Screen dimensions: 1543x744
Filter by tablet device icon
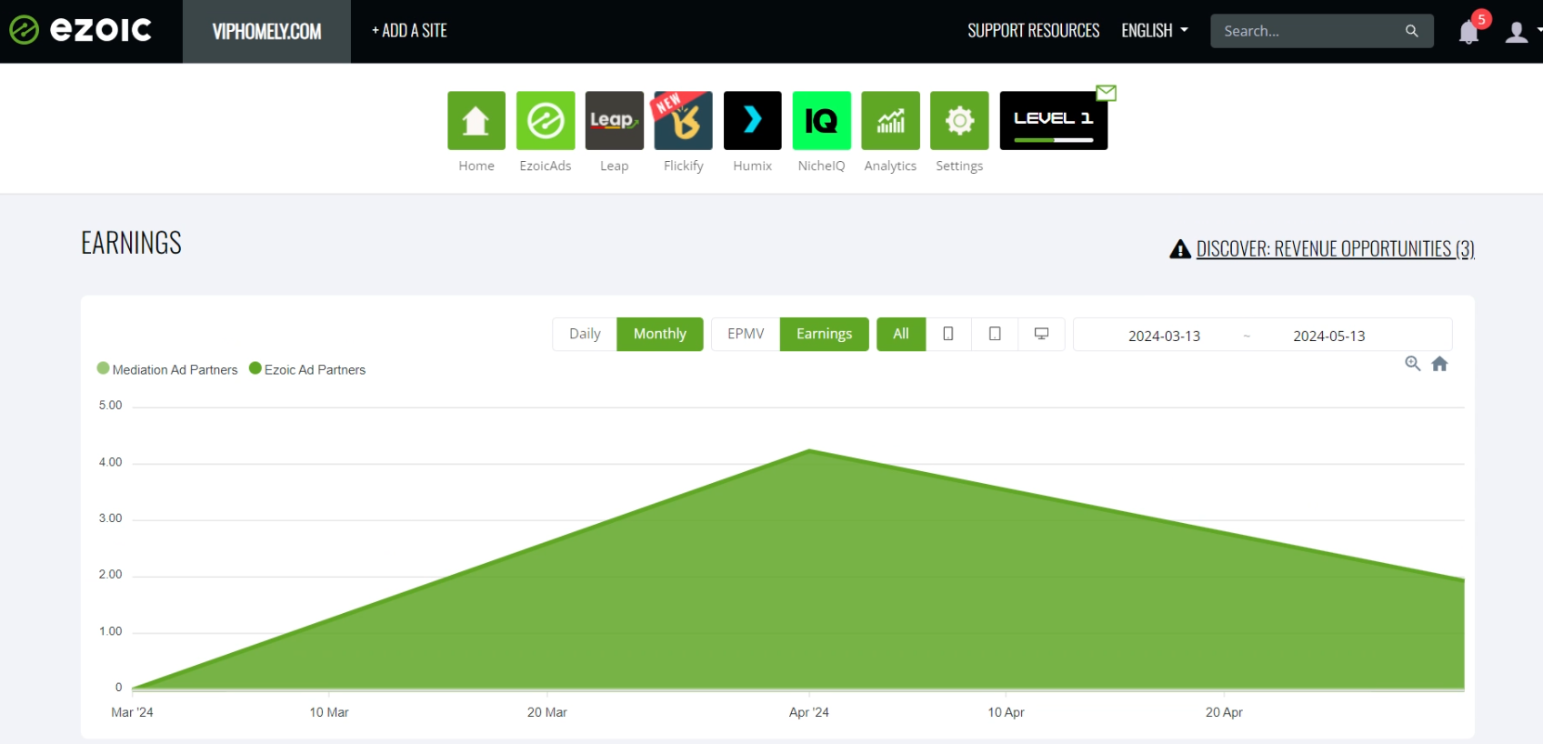[x=995, y=334]
